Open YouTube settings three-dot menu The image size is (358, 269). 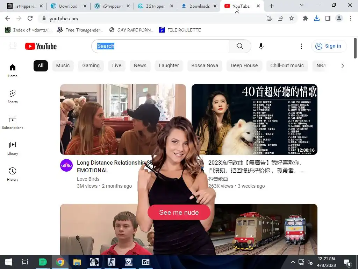click(301, 46)
